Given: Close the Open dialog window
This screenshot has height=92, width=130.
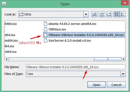Looking at the screenshot, I should 125,3.
